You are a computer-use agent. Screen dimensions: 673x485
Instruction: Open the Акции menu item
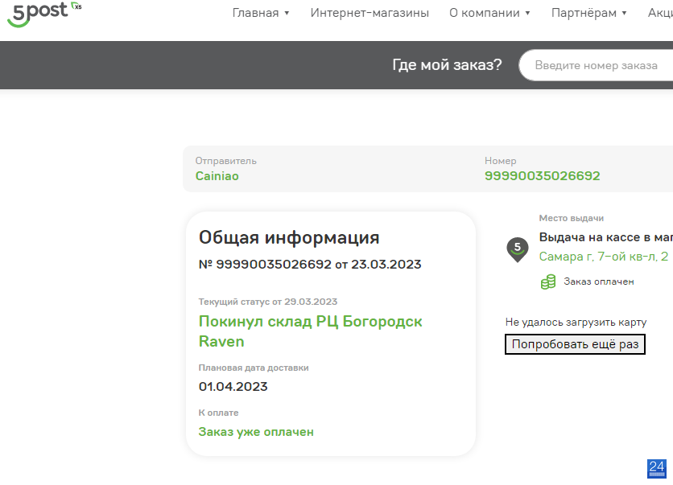click(660, 13)
